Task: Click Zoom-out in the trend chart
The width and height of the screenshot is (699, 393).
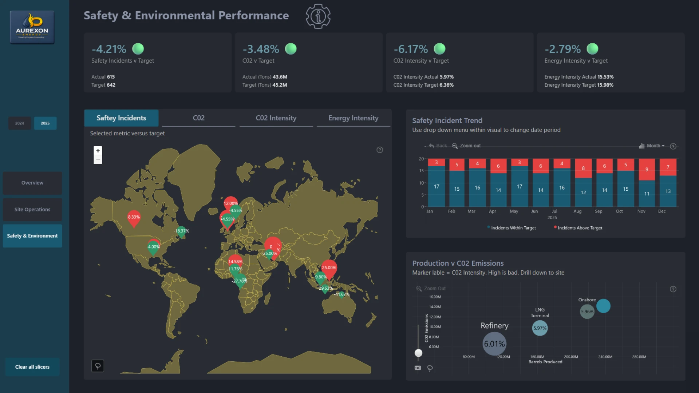Action: (466, 146)
